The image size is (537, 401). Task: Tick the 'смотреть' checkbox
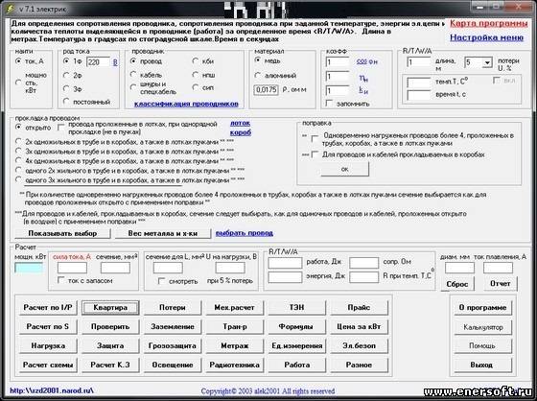(x=161, y=281)
